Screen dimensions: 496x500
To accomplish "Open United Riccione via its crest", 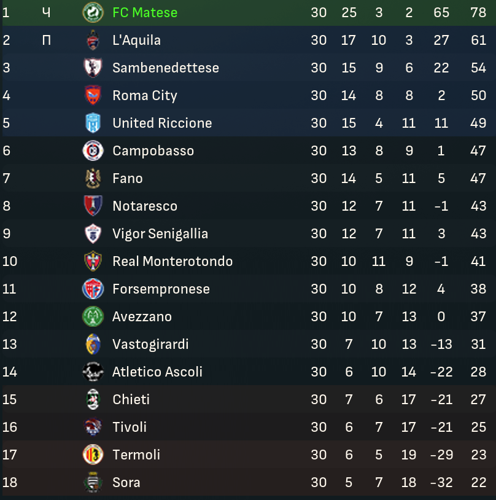I will point(93,123).
